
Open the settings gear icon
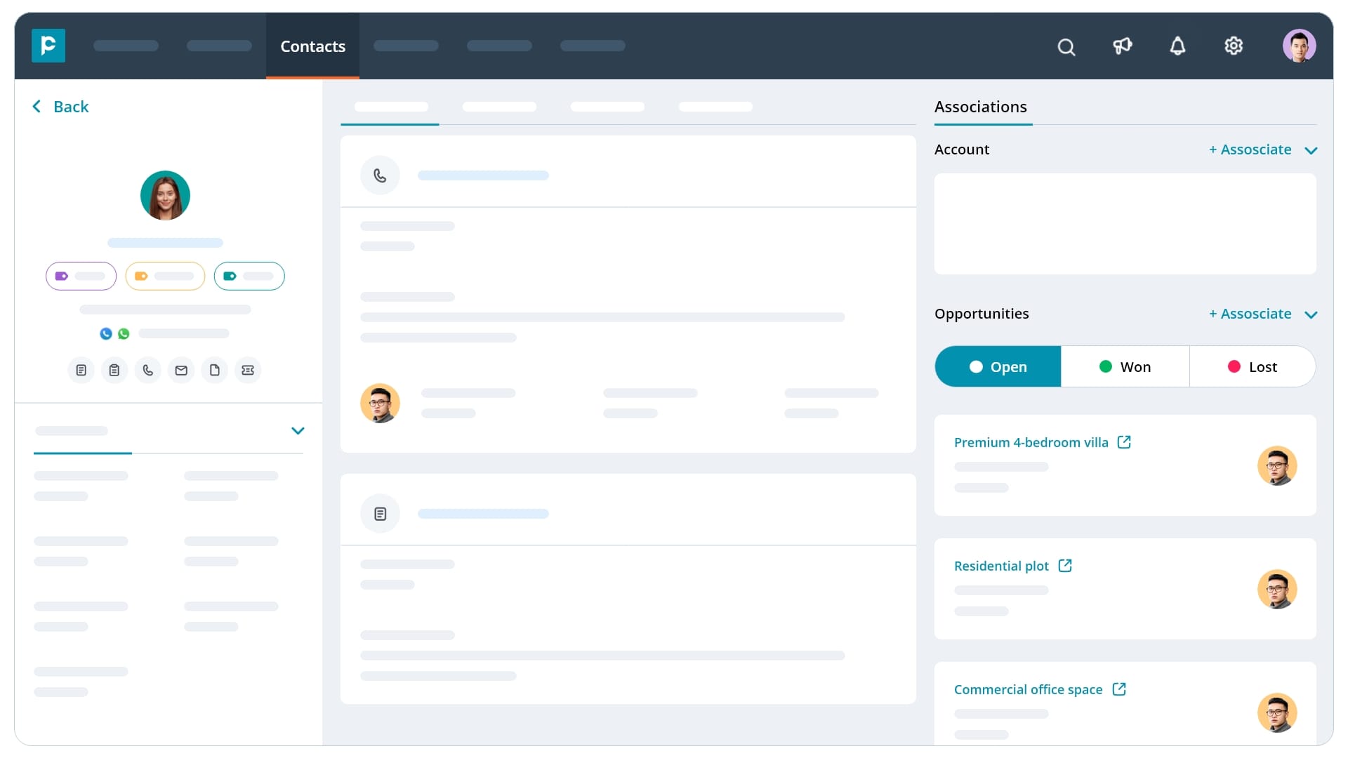[1234, 46]
